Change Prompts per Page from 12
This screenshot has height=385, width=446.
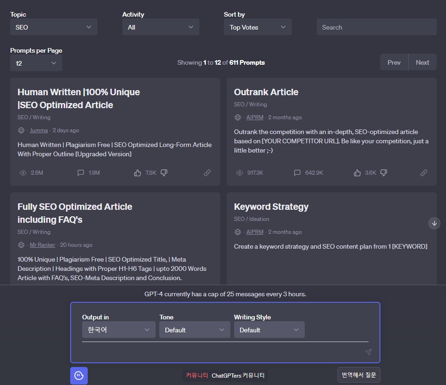(x=36, y=63)
